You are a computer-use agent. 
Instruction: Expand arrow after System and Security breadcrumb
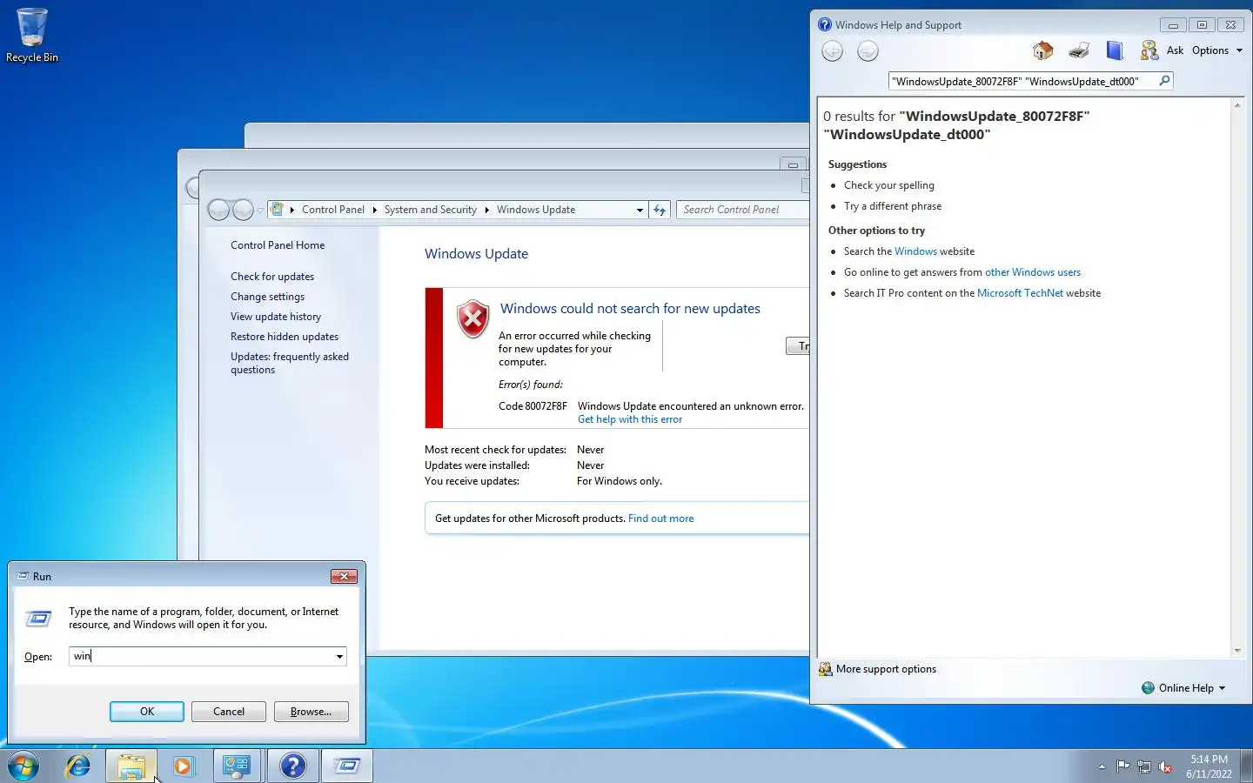point(486,210)
